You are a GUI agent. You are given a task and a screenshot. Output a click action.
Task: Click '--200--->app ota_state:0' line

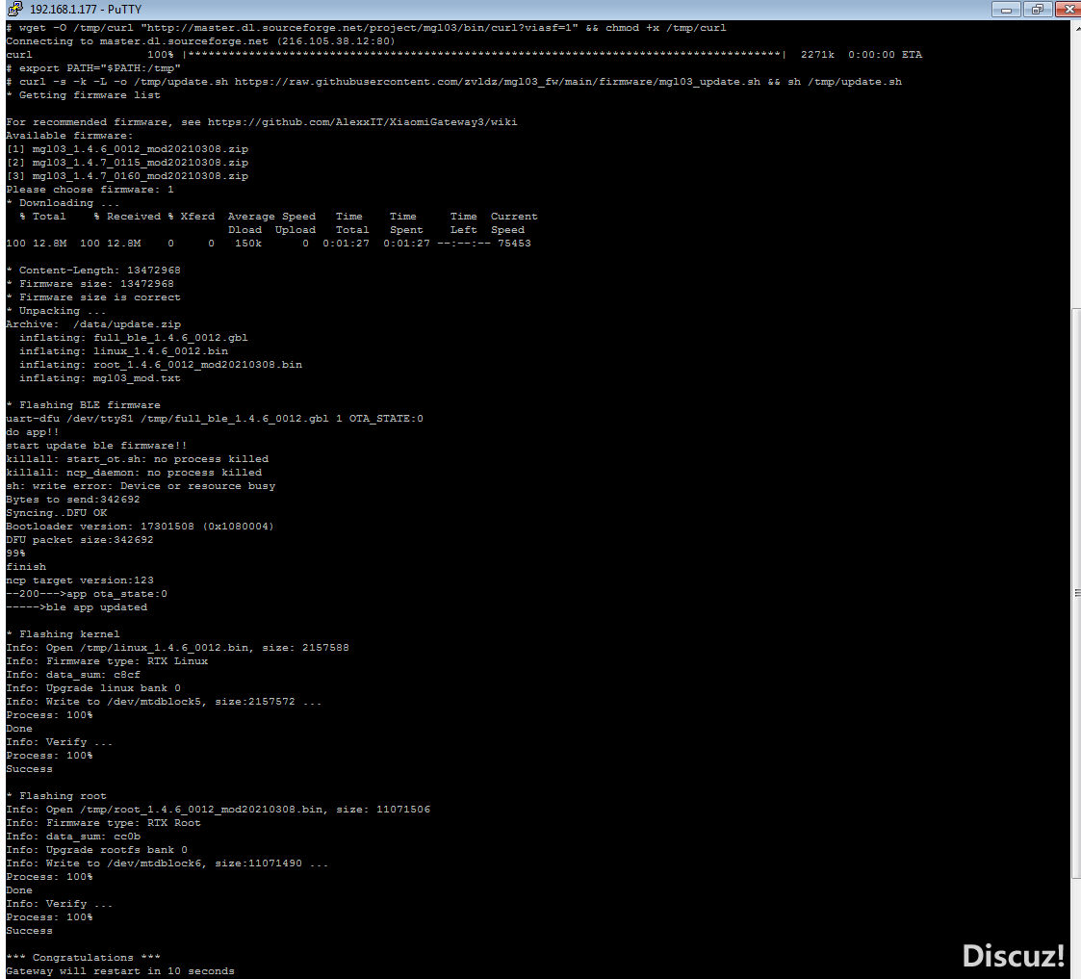[x=87, y=594]
